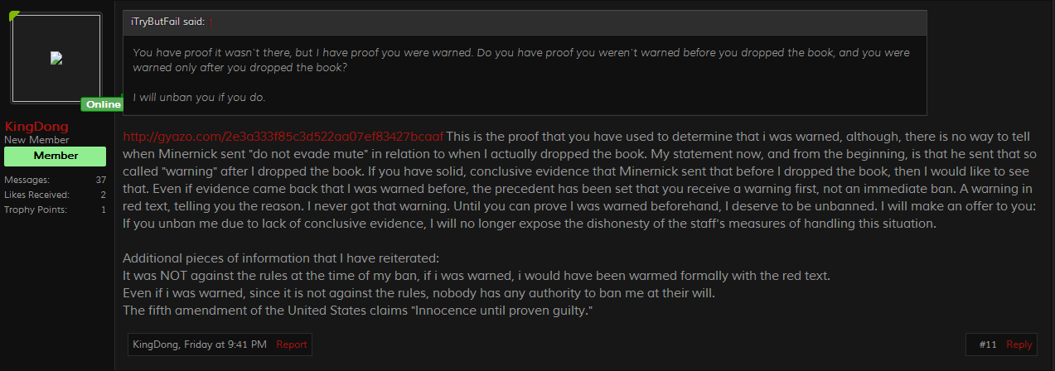This screenshot has height=371, width=1055.
Task: Click the Trophy Points value 1
Action: pyautogui.click(x=103, y=210)
